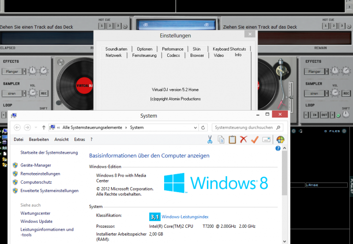353x244 pixels.
Task: Toggle hot cue 1 on right deck
Action: point(325,26)
